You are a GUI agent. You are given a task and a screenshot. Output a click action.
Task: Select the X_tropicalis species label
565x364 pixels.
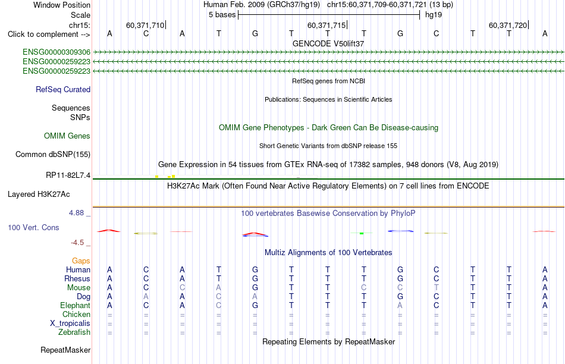70,324
